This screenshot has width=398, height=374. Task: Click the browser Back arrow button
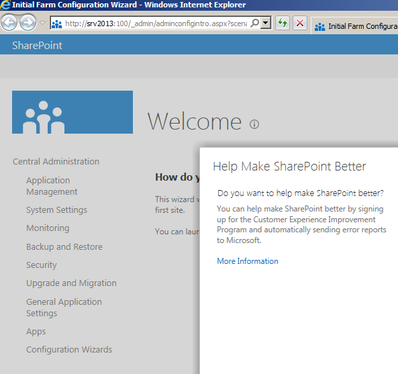point(9,23)
